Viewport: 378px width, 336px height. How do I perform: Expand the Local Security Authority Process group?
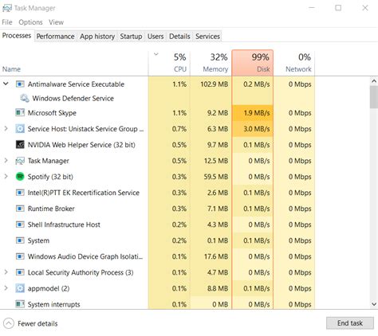pyautogui.click(x=6, y=272)
